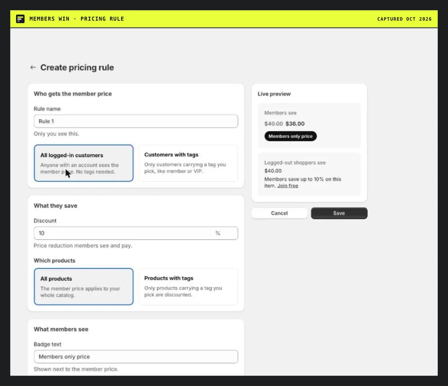Click the Badge text field label
448x386 pixels.
tap(47, 344)
